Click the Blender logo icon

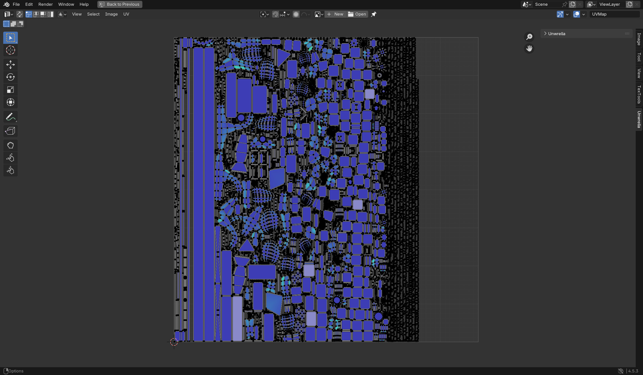point(6,4)
